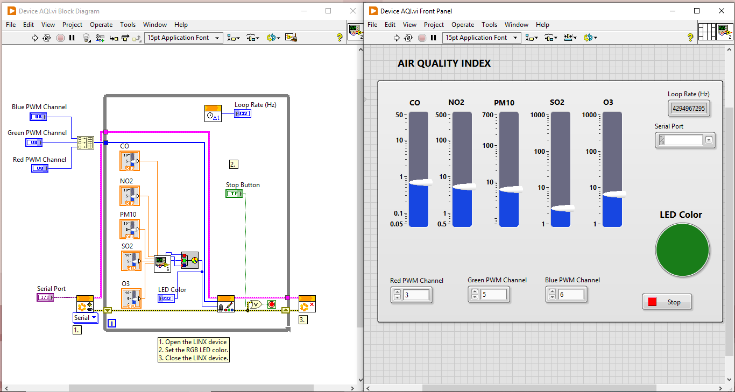Screen dimensions: 735x392
Task: Click Run Continuously in Front Panel toolbar
Action: [409, 38]
